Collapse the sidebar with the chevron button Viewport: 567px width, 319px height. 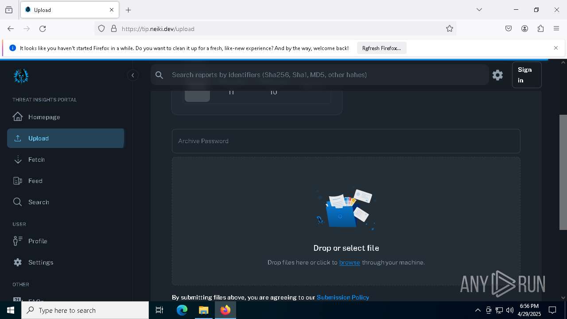(x=132, y=75)
